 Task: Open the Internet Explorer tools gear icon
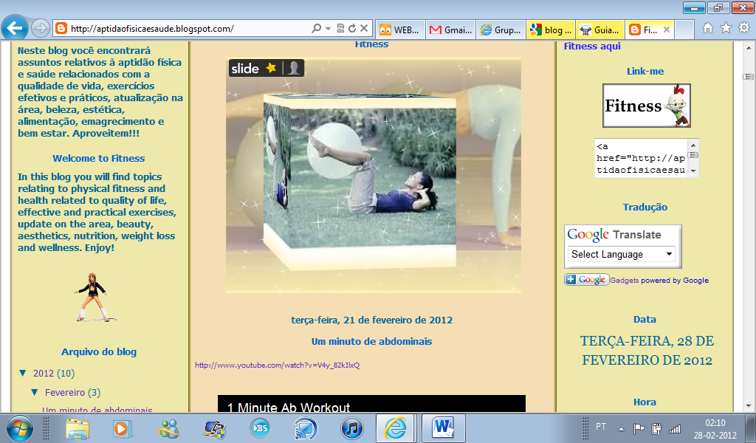click(x=743, y=28)
